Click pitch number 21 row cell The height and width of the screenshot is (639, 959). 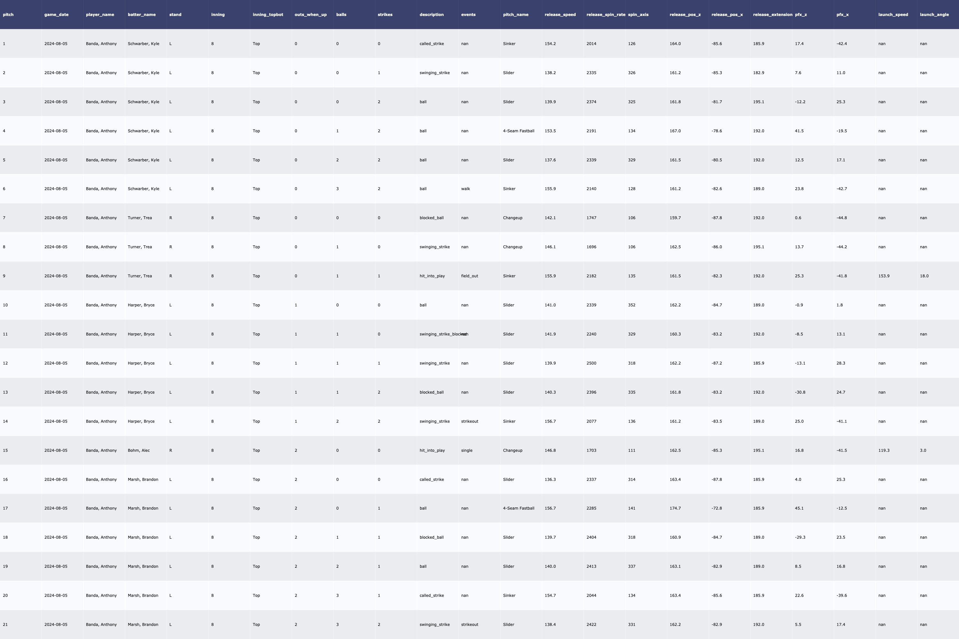coord(5,625)
